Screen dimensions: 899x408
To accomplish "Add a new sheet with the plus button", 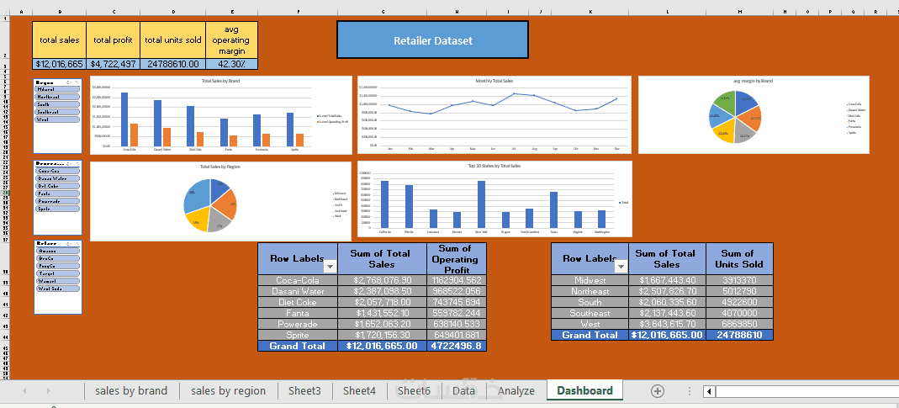I will pyautogui.click(x=657, y=391).
